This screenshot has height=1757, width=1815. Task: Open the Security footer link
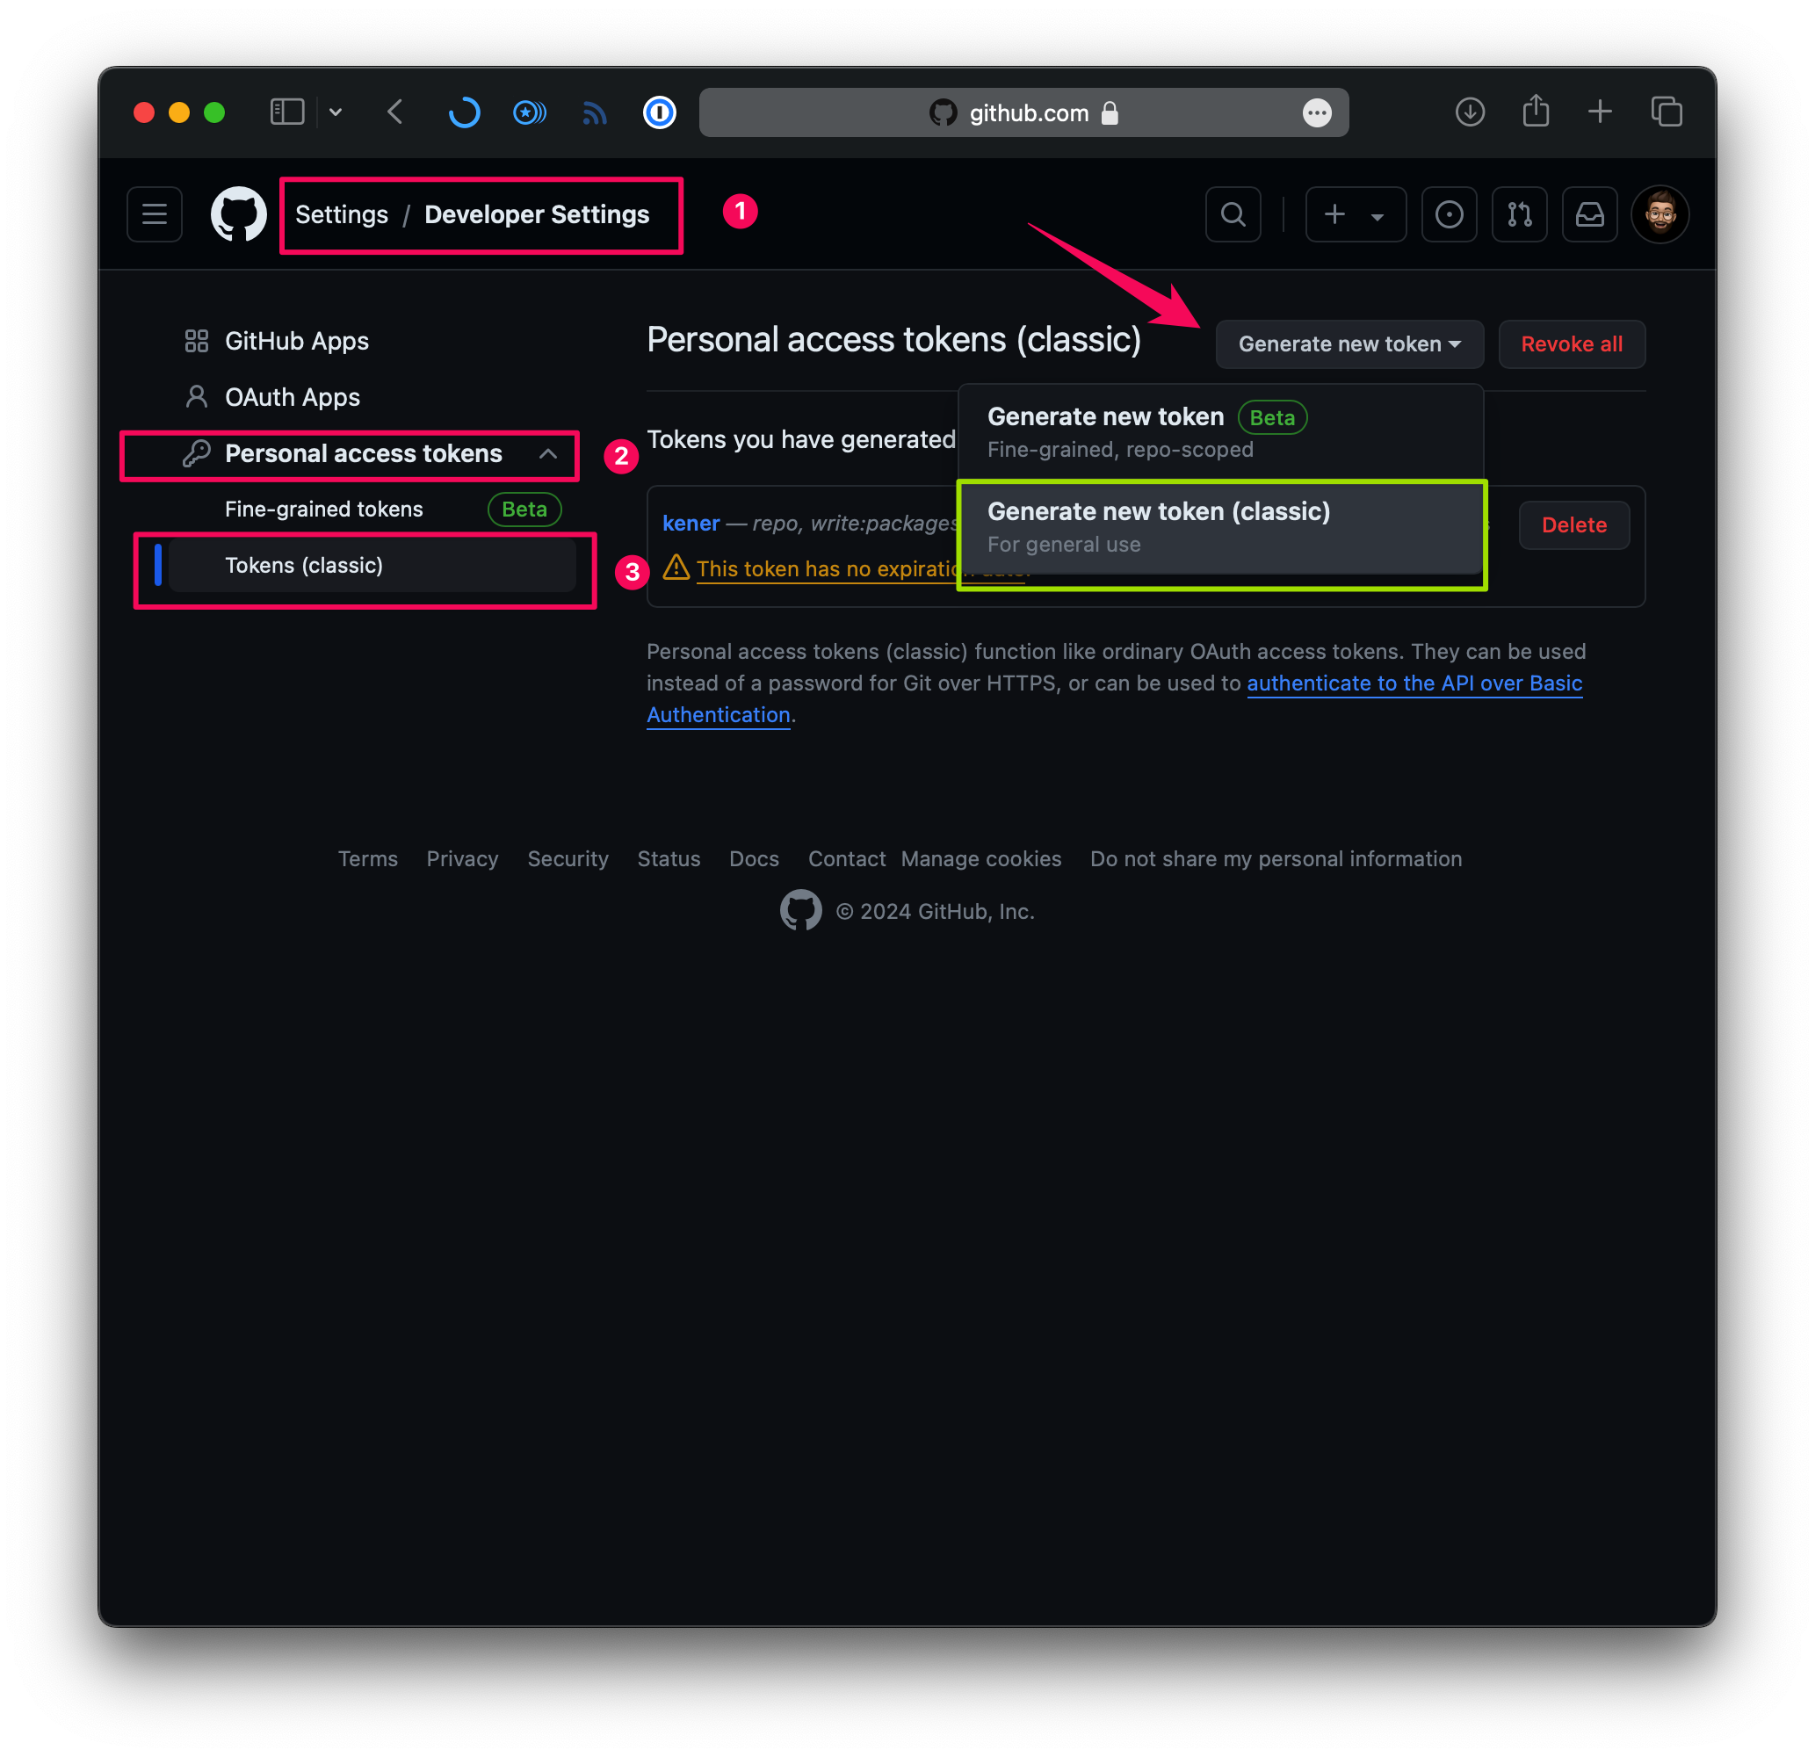pos(568,858)
